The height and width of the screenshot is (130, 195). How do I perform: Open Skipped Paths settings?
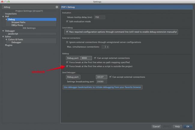pos(18,22)
